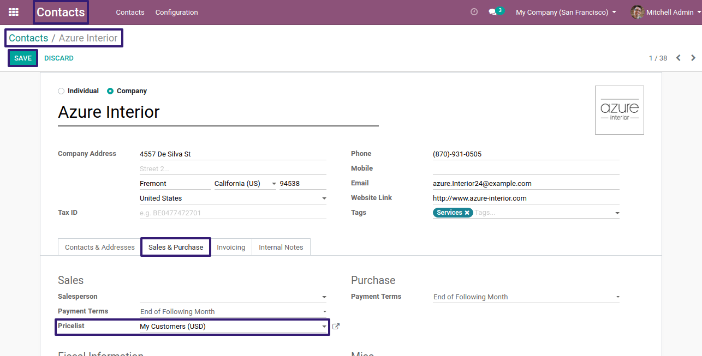Switch to the Invoicing tab
702x356 pixels.
[x=231, y=247]
